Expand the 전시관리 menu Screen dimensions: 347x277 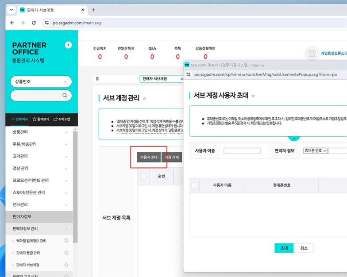point(39,204)
